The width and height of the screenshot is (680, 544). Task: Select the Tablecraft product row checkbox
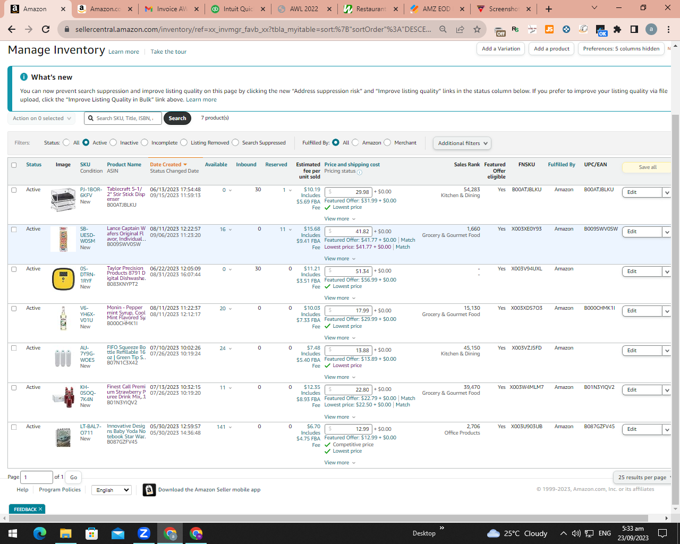tap(14, 190)
